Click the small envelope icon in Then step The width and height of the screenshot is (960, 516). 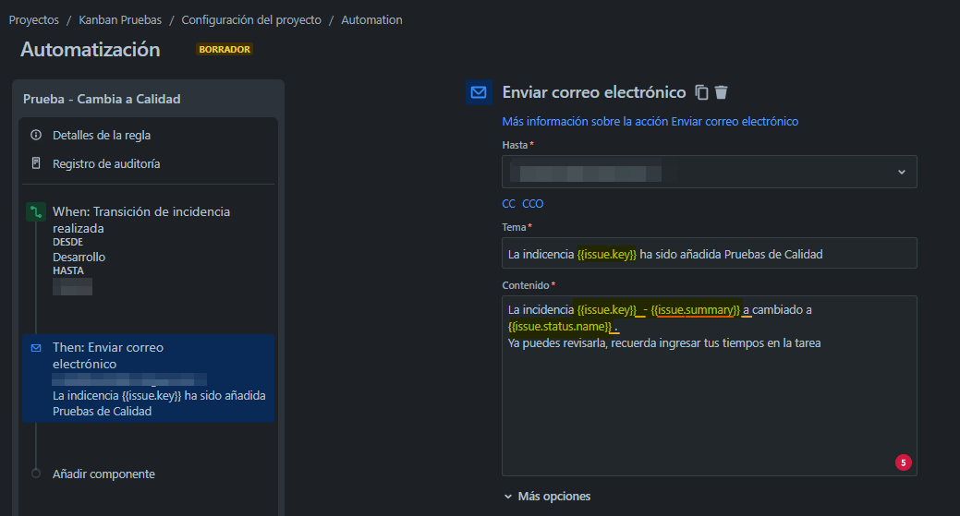[x=36, y=348]
